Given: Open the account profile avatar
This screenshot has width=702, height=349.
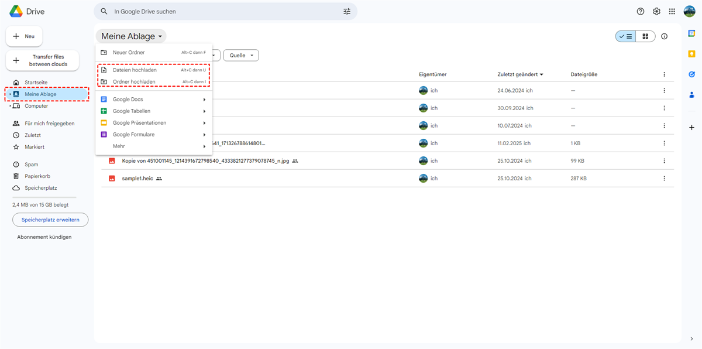Looking at the screenshot, I should coord(689,11).
